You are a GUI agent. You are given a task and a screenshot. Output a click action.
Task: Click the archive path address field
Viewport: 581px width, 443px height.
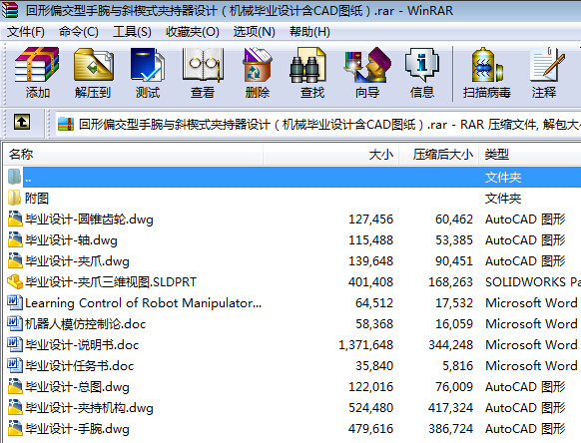[317, 125]
